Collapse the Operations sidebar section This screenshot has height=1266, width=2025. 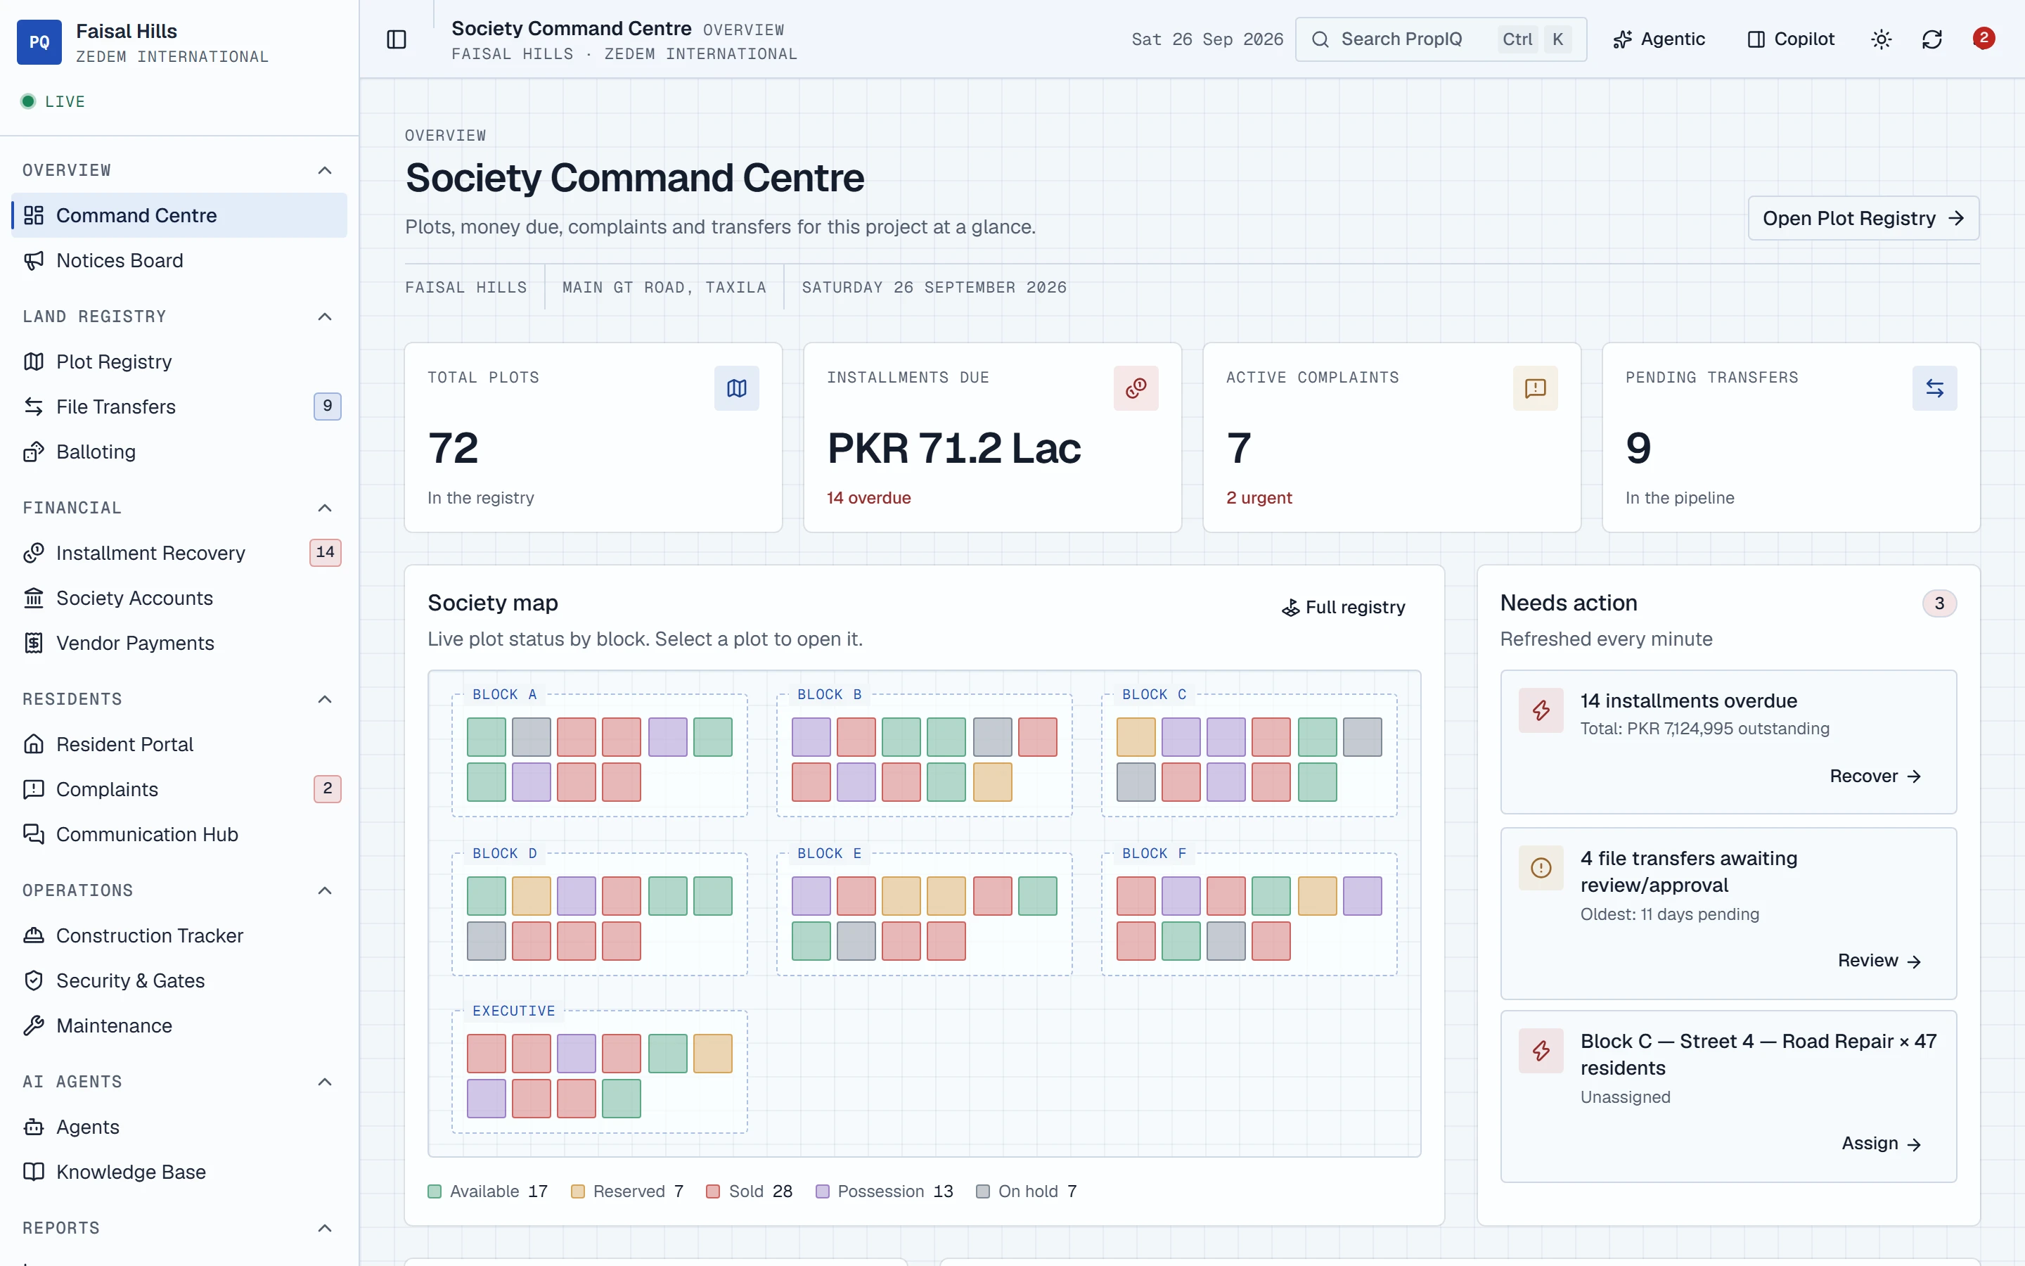325,891
